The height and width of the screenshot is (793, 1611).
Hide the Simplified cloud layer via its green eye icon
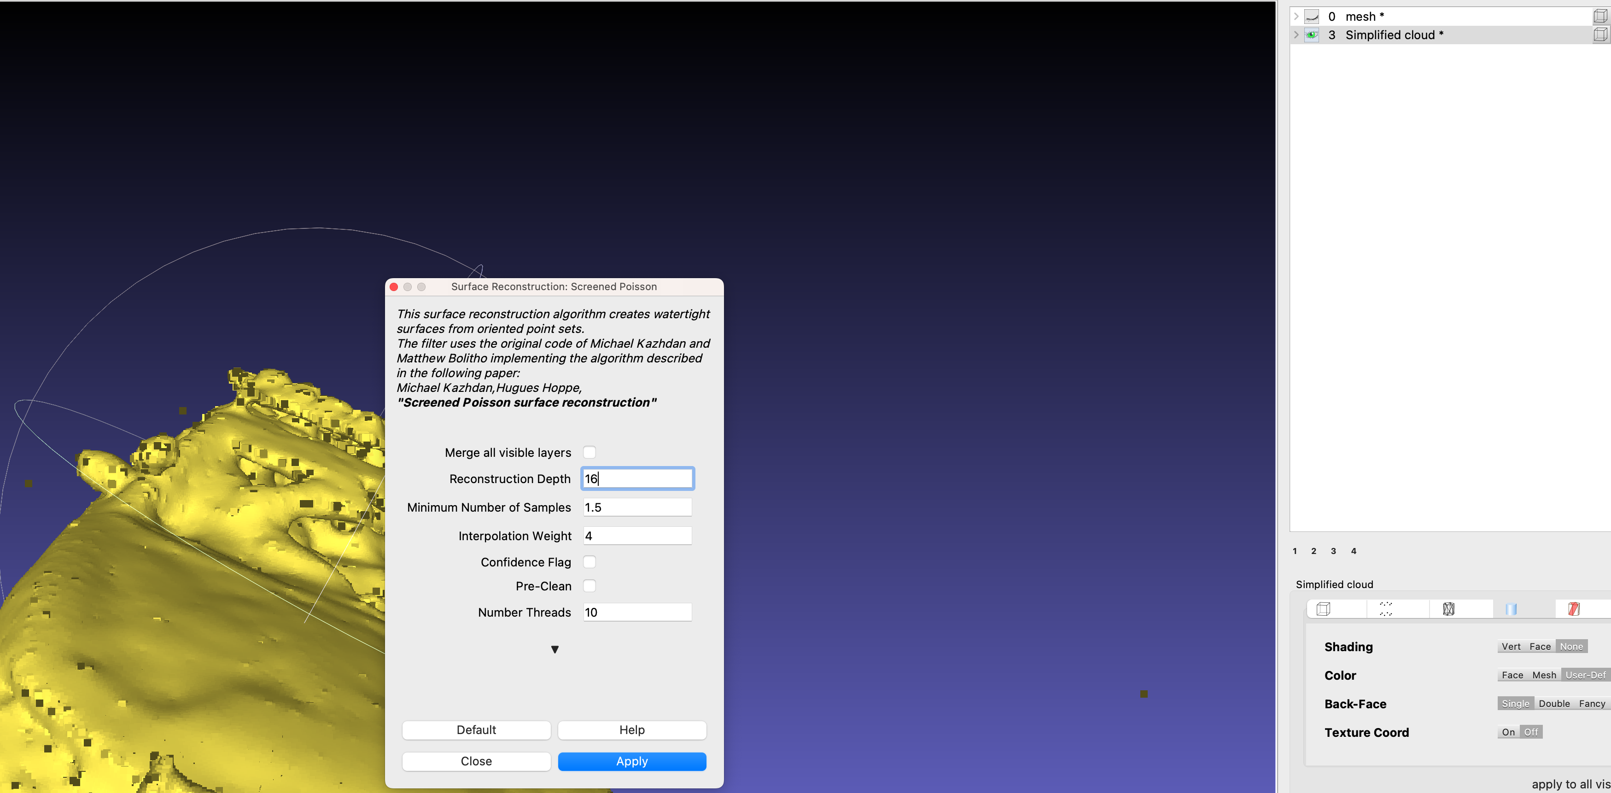point(1312,35)
